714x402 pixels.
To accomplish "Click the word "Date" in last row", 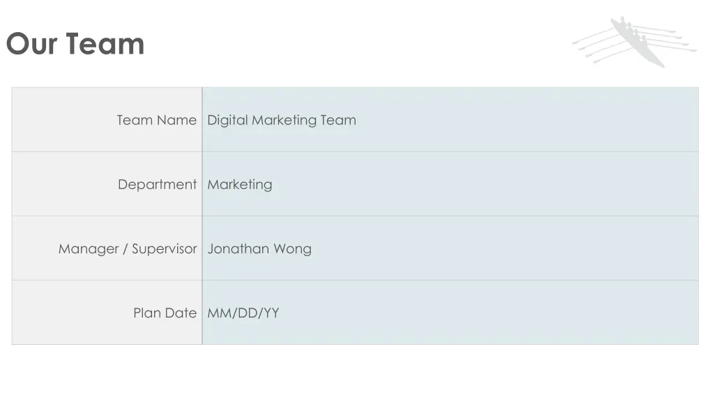I will (x=181, y=313).
